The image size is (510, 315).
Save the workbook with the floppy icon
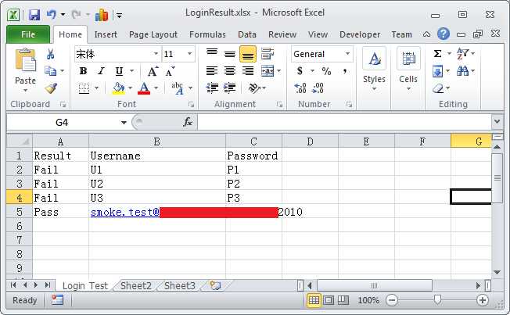pos(34,15)
